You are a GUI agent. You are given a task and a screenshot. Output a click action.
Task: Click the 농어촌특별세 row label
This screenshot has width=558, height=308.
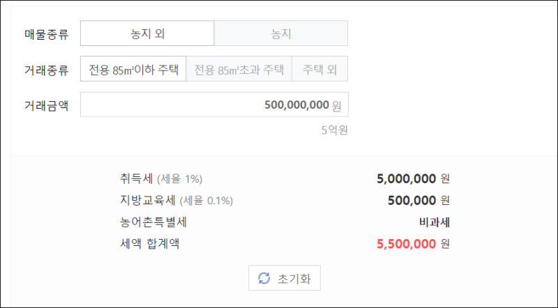[x=153, y=222]
